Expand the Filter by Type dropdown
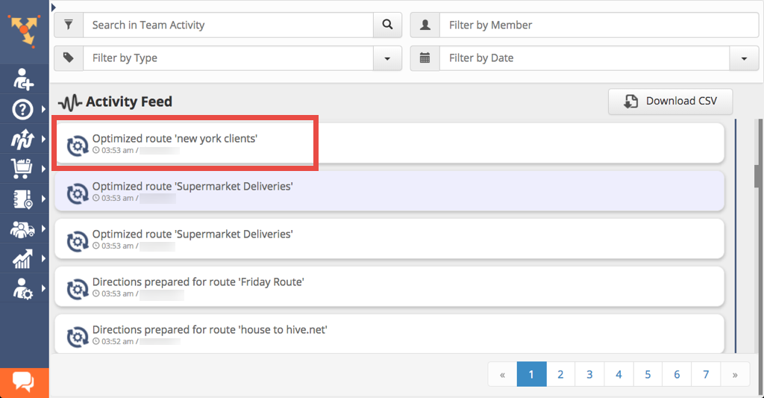The width and height of the screenshot is (764, 398). (x=387, y=58)
